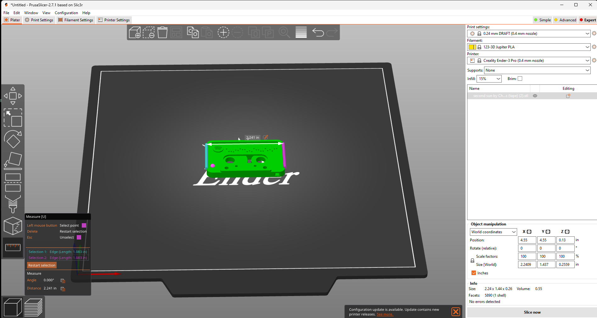Viewport: 597px width, 318px height.
Task: Activate the Place on face tool
Action: pyautogui.click(x=13, y=161)
